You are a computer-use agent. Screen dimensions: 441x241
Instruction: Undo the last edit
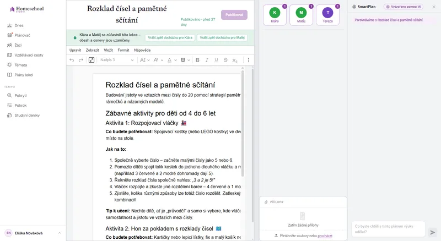click(x=72, y=60)
